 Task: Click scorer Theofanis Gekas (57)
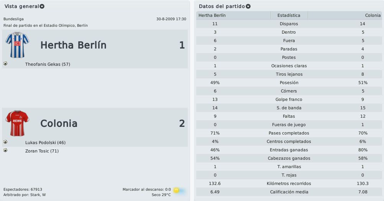point(48,64)
